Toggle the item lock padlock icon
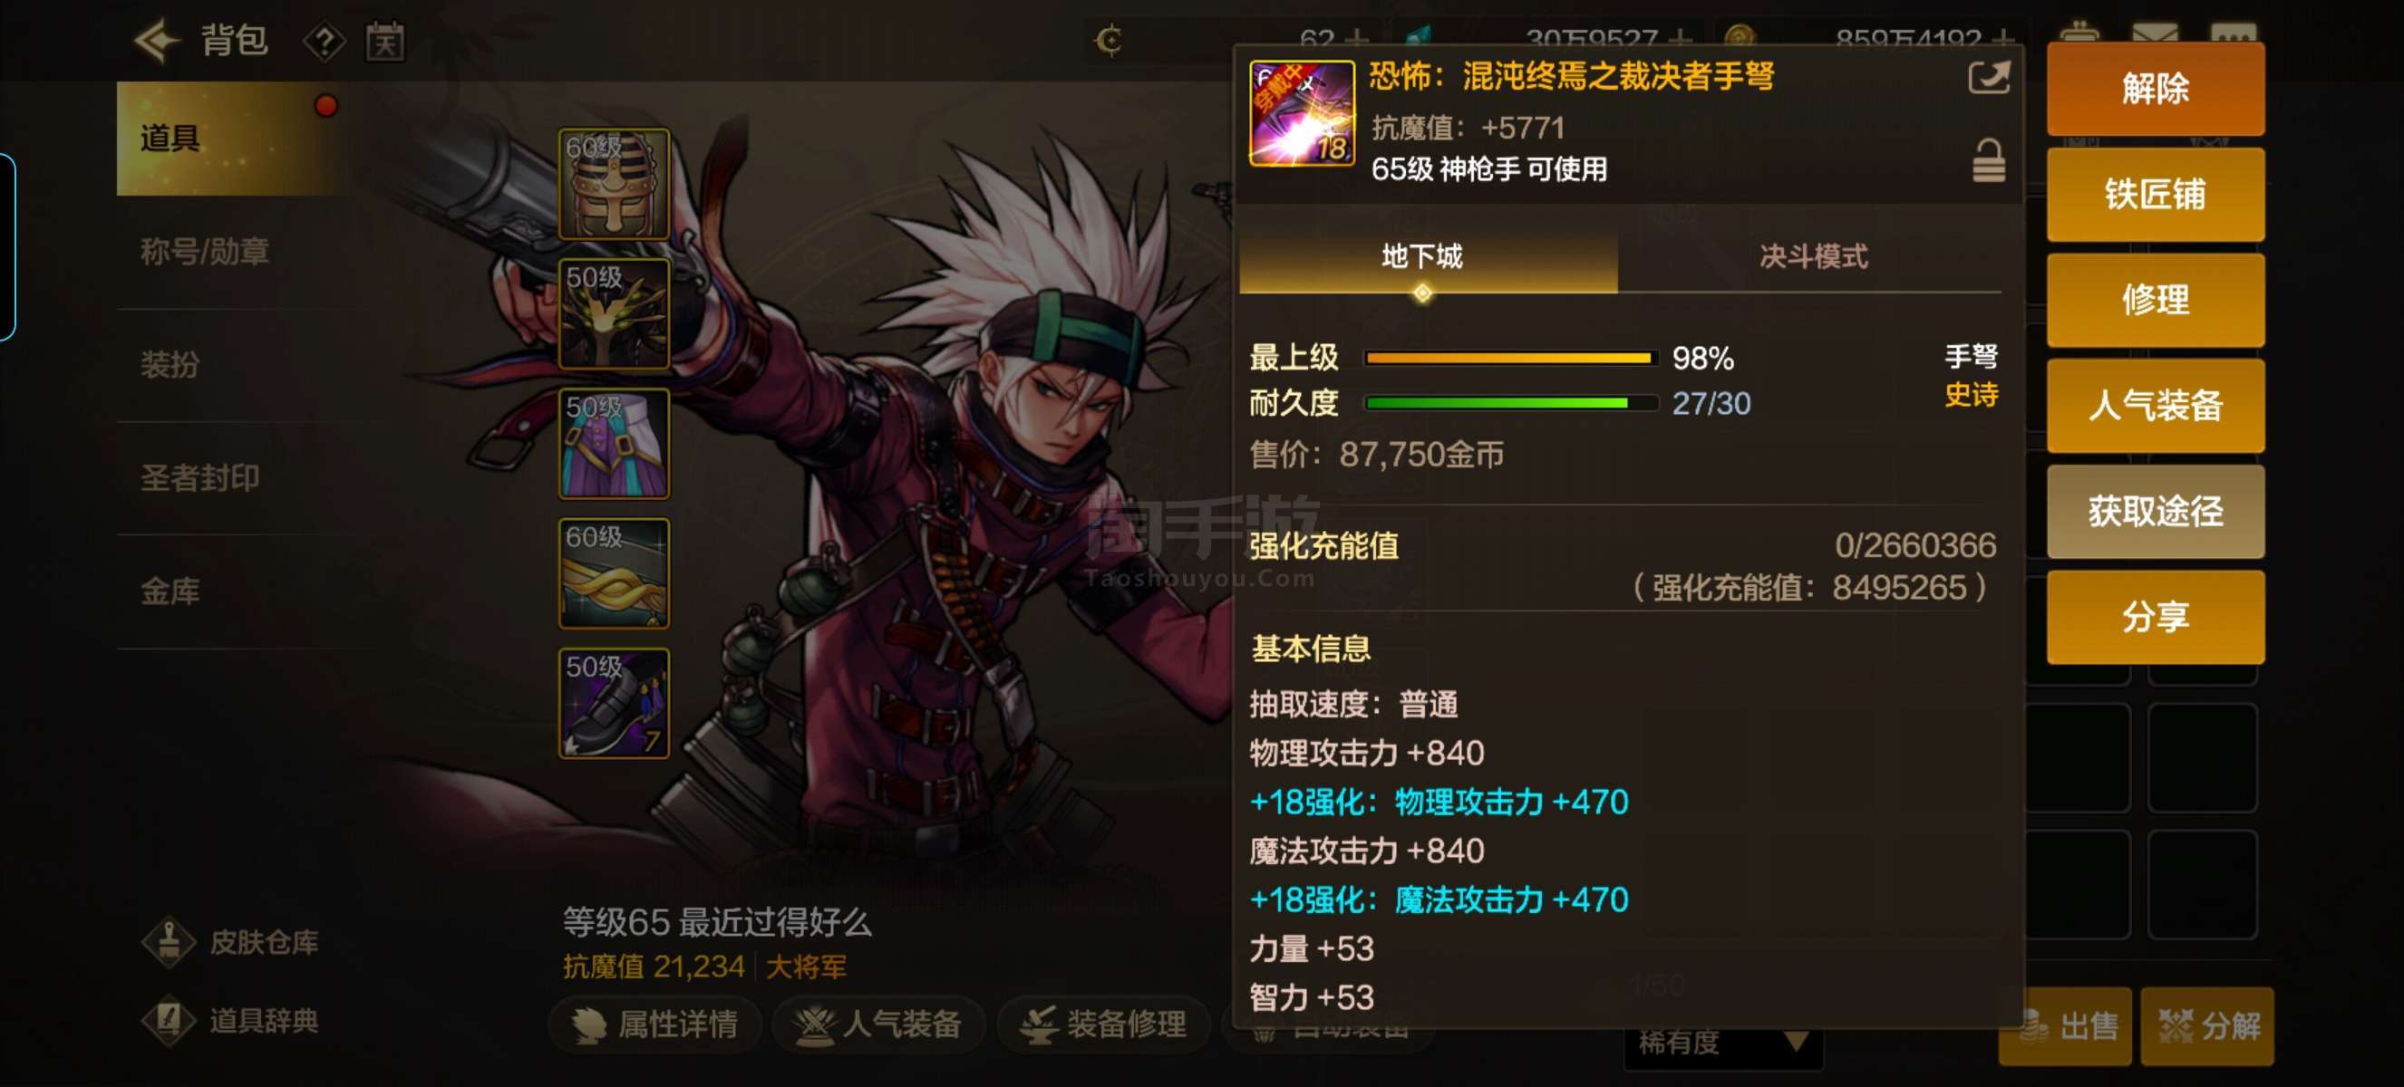The height and width of the screenshot is (1087, 2404). (x=1988, y=160)
